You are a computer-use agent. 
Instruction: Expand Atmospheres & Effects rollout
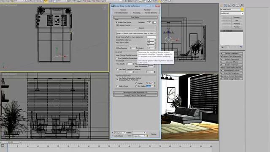click(x=232, y=71)
